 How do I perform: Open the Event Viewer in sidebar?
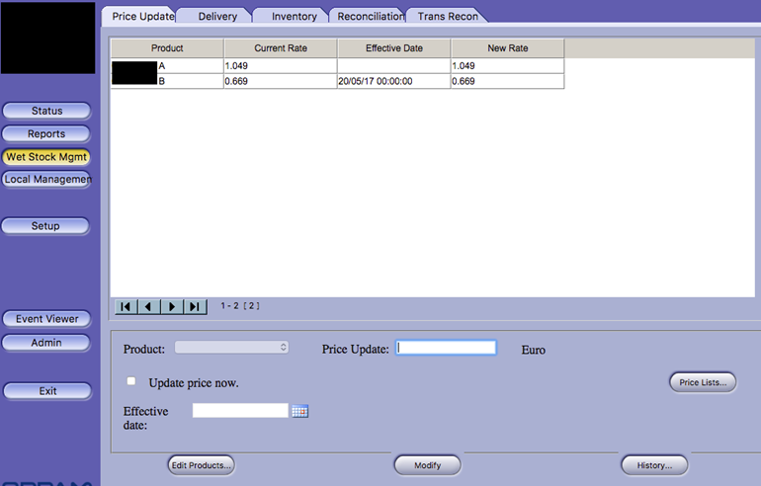pos(46,319)
